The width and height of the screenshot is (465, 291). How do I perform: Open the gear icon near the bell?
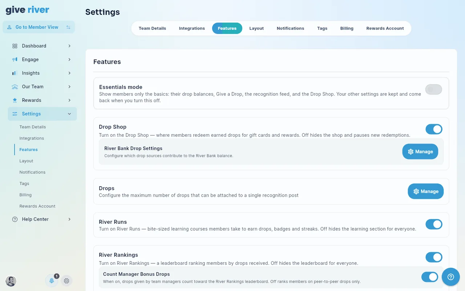[66, 281]
